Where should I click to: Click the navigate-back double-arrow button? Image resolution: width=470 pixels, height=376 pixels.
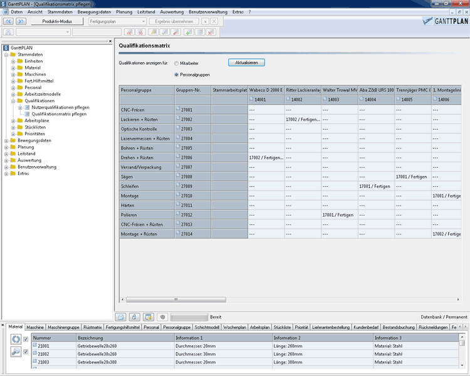8,21
